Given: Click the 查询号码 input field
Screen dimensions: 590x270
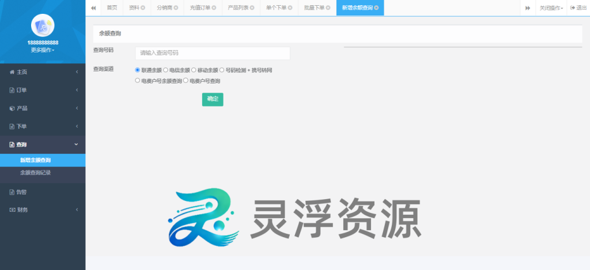Looking at the screenshot, I should pos(213,53).
